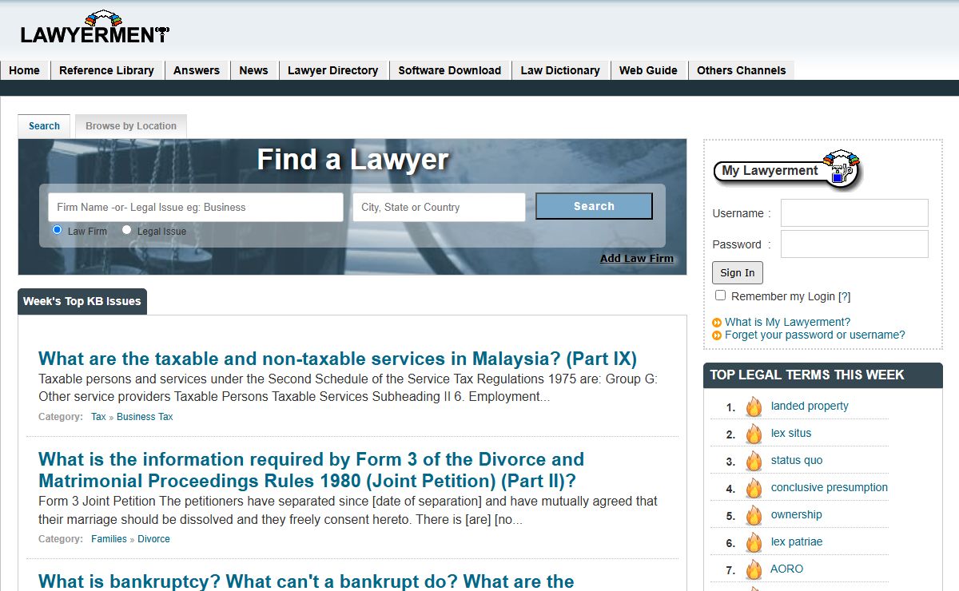The height and width of the screenshot is (591, 959).
Task: Open the Business Tax category link
Action: pos(145,417)
